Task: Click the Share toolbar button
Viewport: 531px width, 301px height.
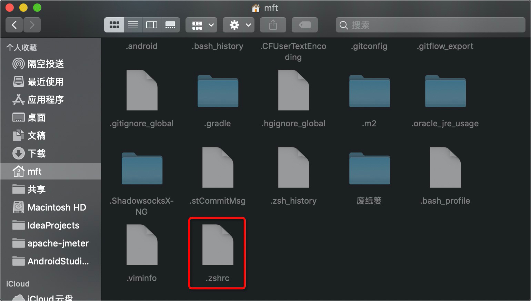Action: 273,25
